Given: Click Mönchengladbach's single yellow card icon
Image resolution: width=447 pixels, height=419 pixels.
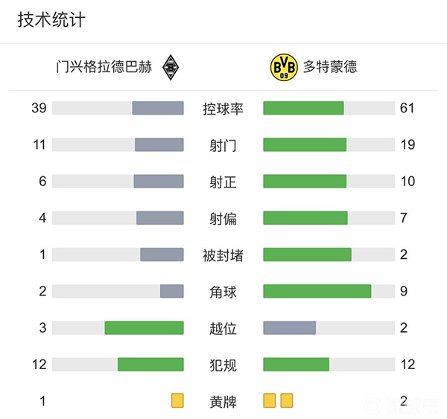Looking at the screenshot, I should pyautogui.click(x=177, y=401).
